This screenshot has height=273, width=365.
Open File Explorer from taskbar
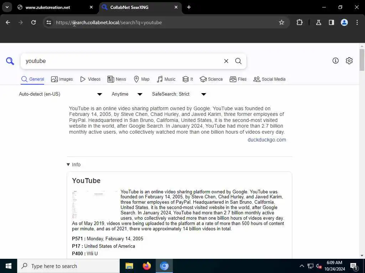pos(129,266)
